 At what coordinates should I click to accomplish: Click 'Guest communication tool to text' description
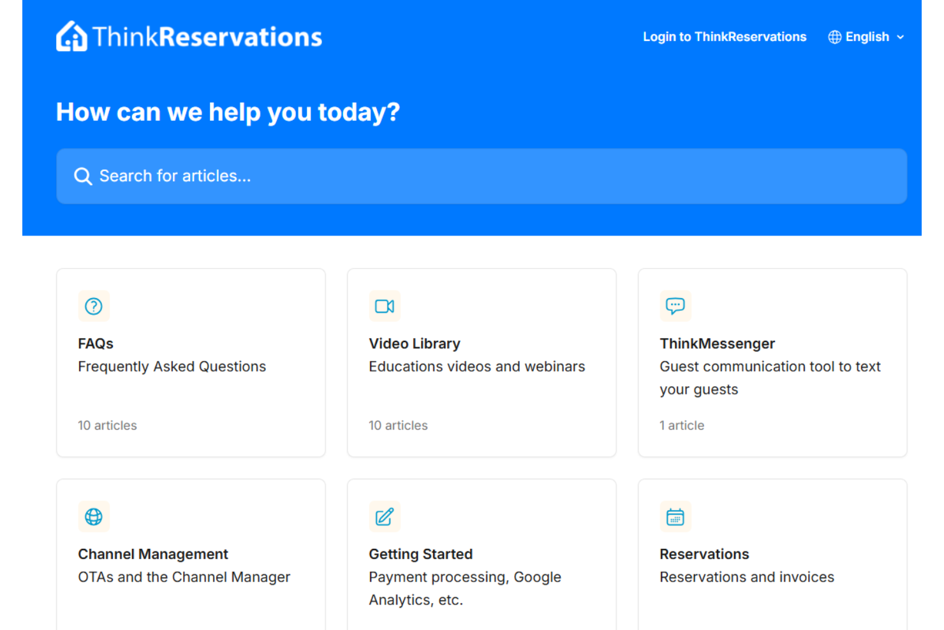tap(770, 378)
